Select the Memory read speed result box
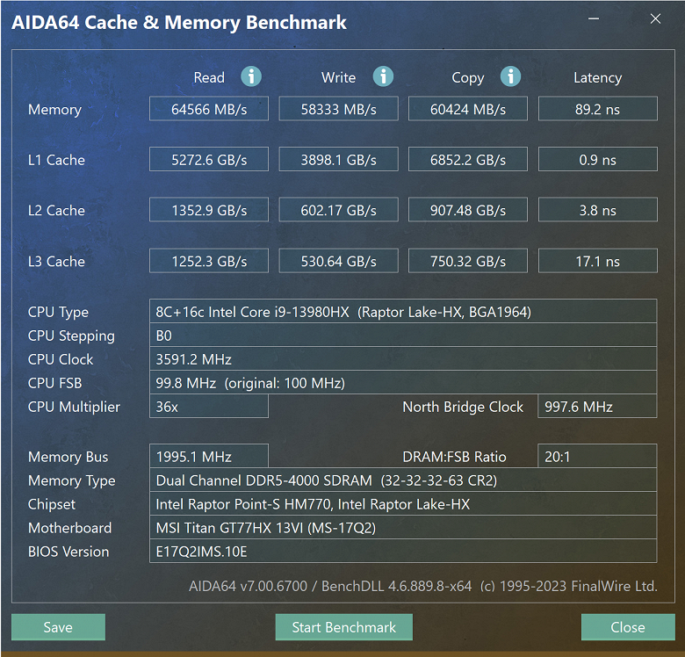The width and height of the screenshot is (685, 657). (x=209, y=109)
